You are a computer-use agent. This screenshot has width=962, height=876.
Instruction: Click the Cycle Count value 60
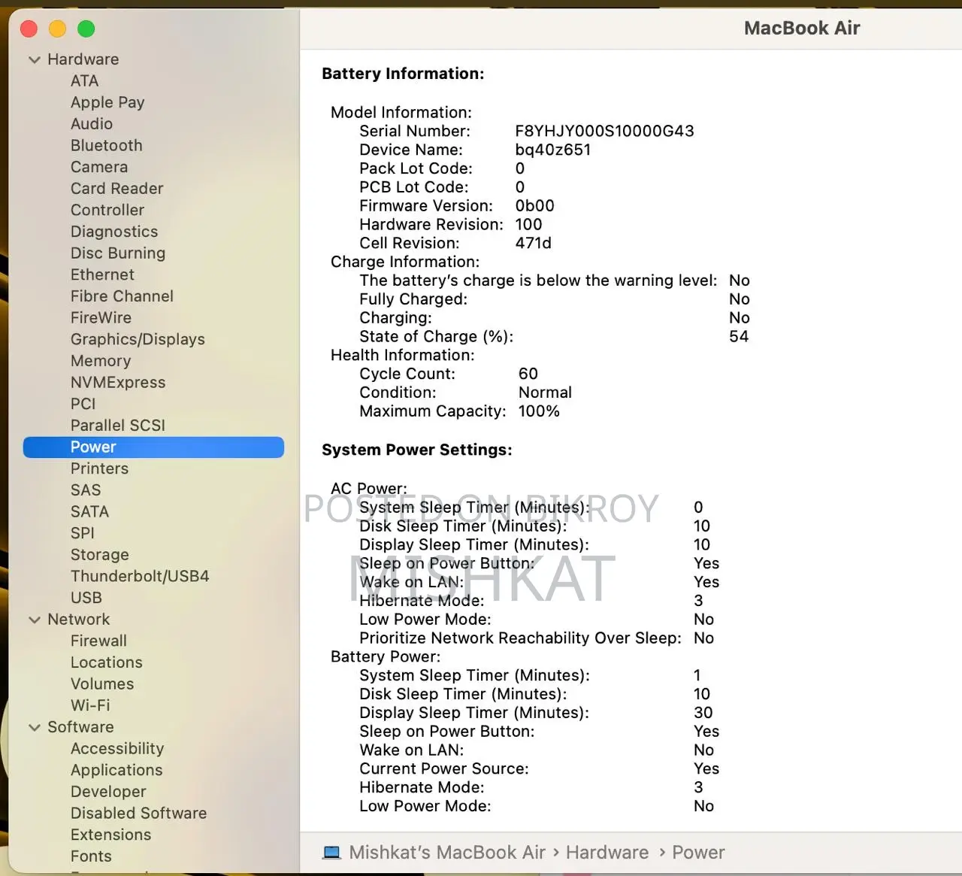pos(528,374)
